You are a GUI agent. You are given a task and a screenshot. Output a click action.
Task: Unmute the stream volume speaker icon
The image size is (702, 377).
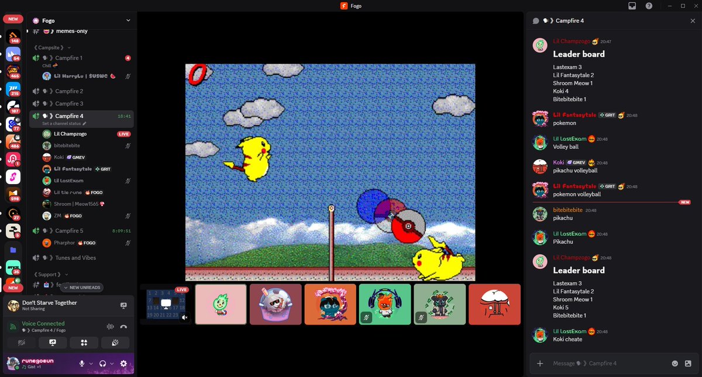click(x=184, y=318)
